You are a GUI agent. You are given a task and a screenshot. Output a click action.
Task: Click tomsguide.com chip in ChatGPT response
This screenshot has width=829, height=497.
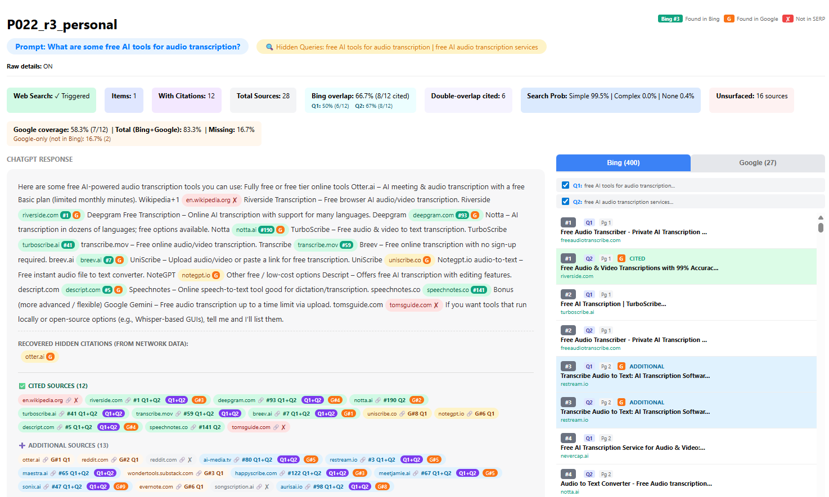pos(413,305)
